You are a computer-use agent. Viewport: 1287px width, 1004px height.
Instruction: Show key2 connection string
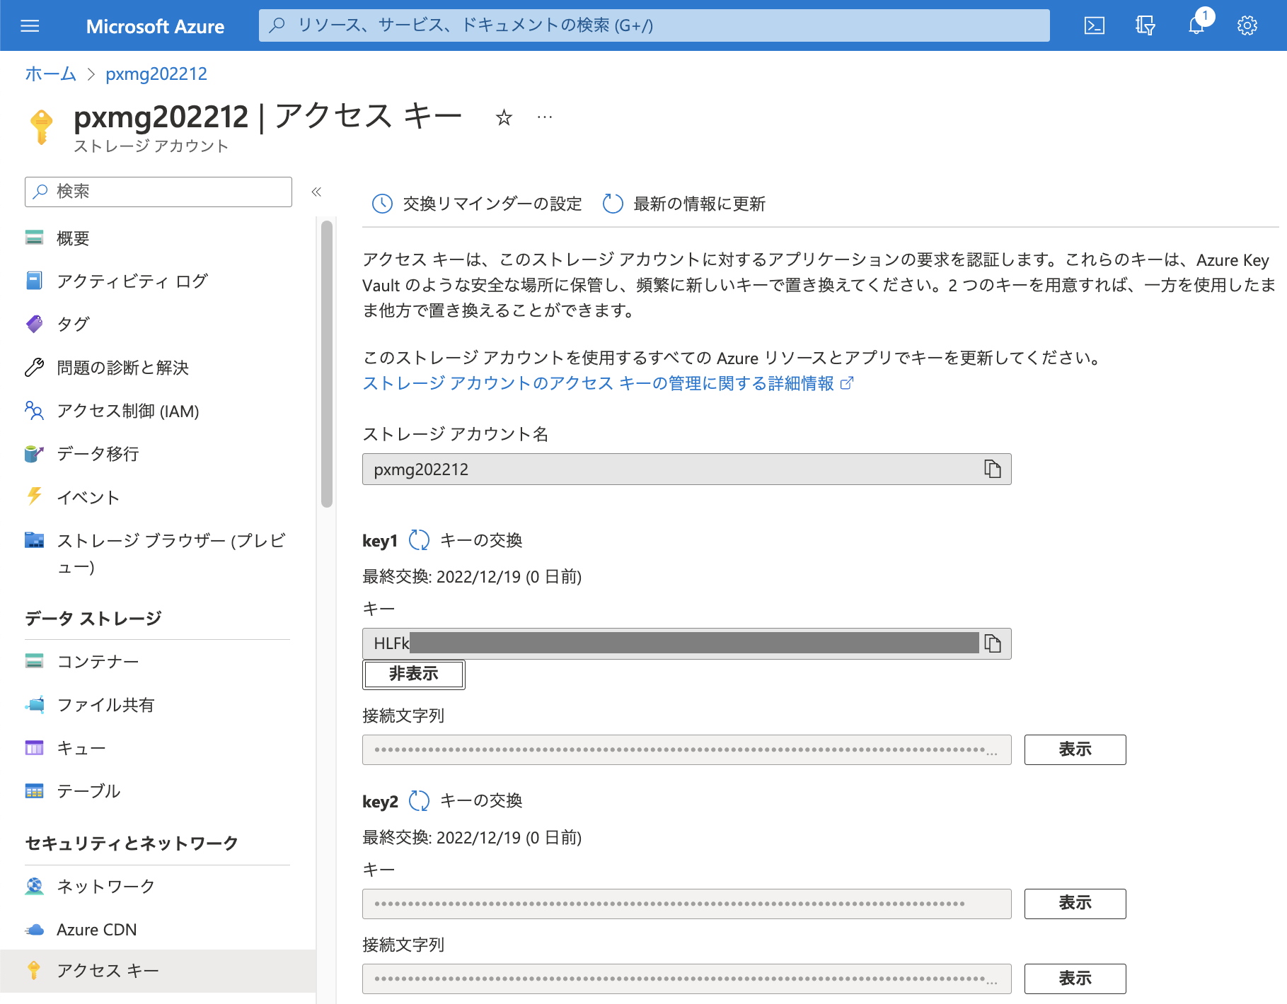[x=1075, y=979]
